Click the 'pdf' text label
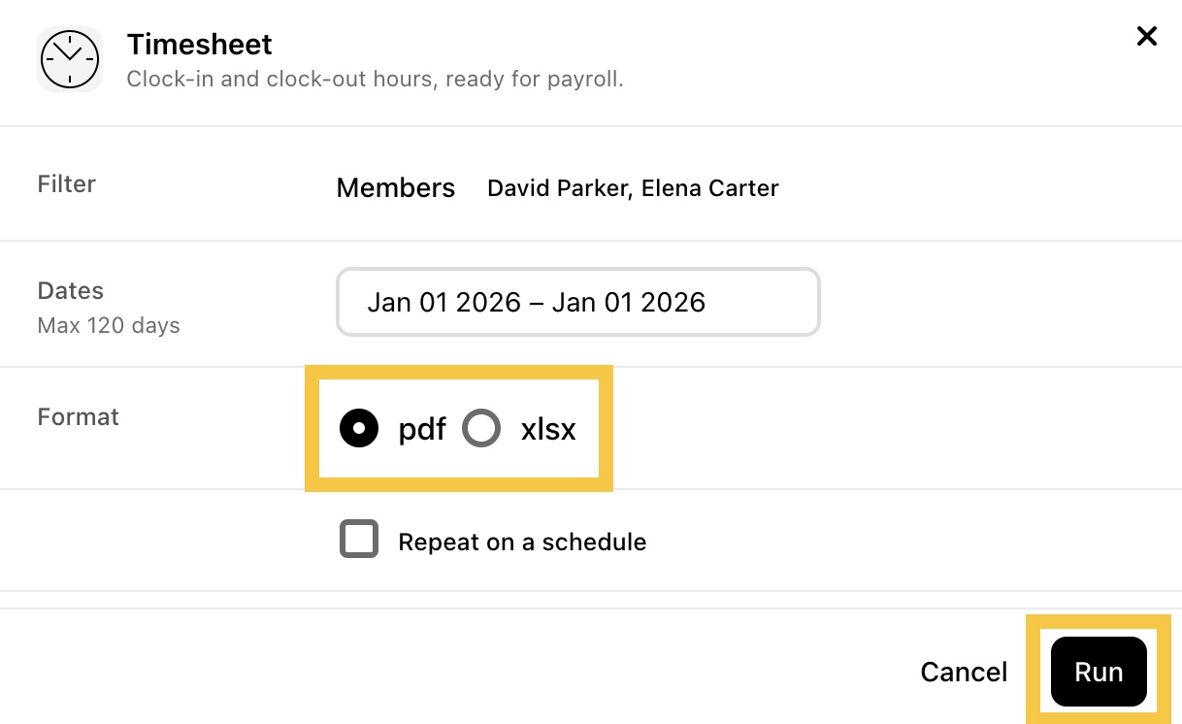1182x724 pixels. [422, 429]
